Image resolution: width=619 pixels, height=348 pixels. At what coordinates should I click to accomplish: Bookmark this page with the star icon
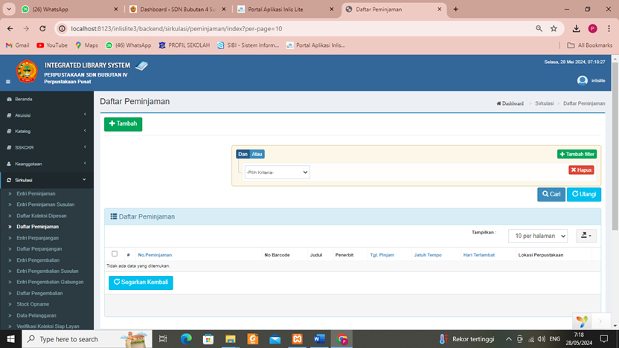click(x=554, y=28)
